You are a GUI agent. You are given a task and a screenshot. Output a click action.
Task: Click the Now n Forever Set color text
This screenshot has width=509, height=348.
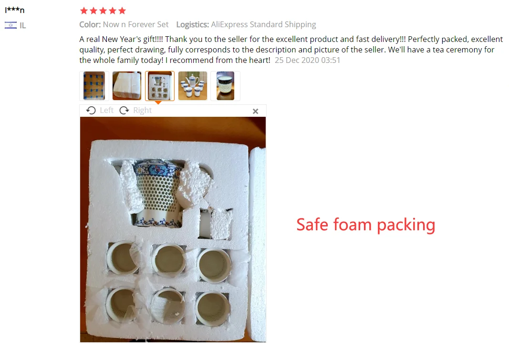coord(135,25)
